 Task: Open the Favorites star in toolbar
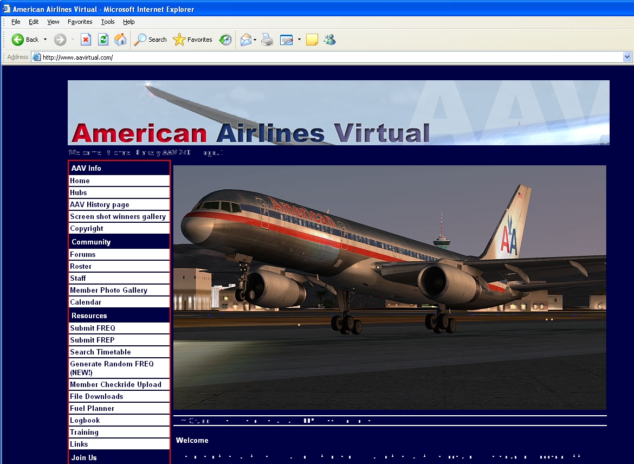(192, 40)
